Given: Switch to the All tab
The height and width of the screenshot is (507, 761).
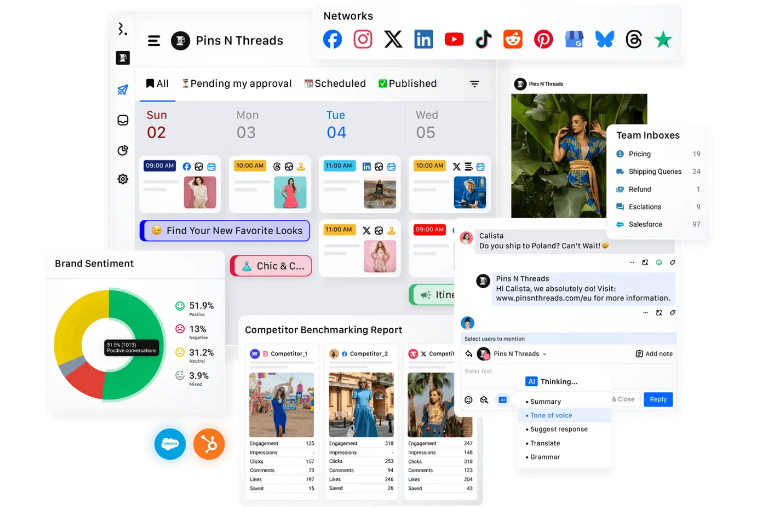Looking at the screenshot, I should (157, 84).
